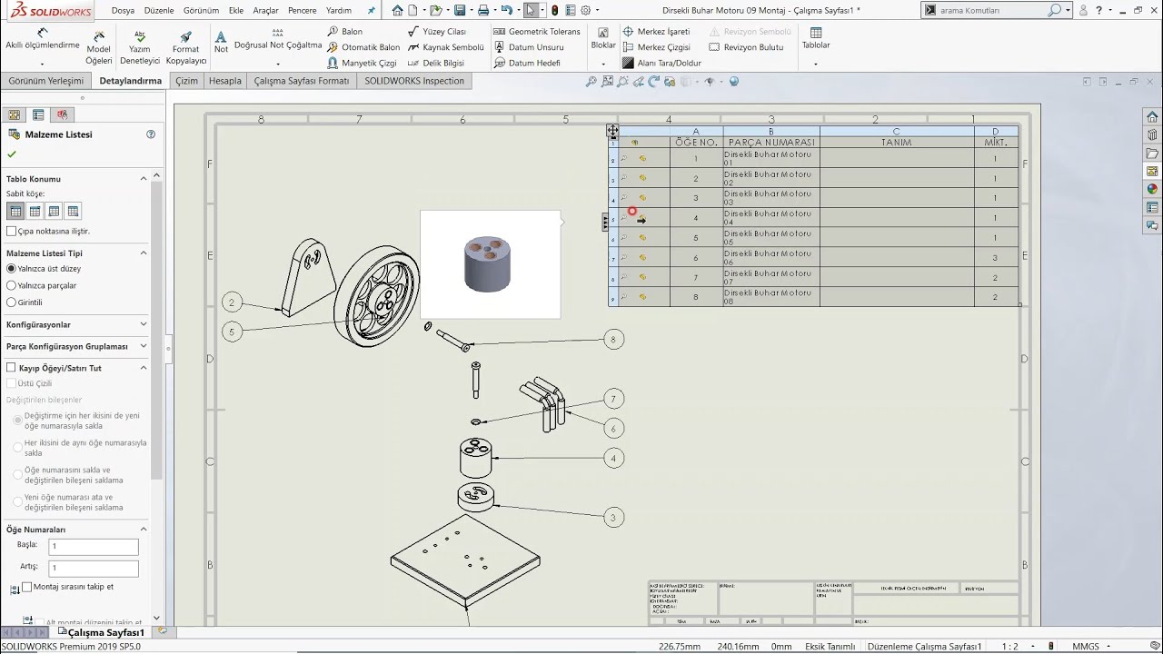Image resolution: width=1163 pixels, height=654 pixels.
Task: Click the Undo icon in the top toolbar
Action: pyautogui.click(x=507, y=11)
